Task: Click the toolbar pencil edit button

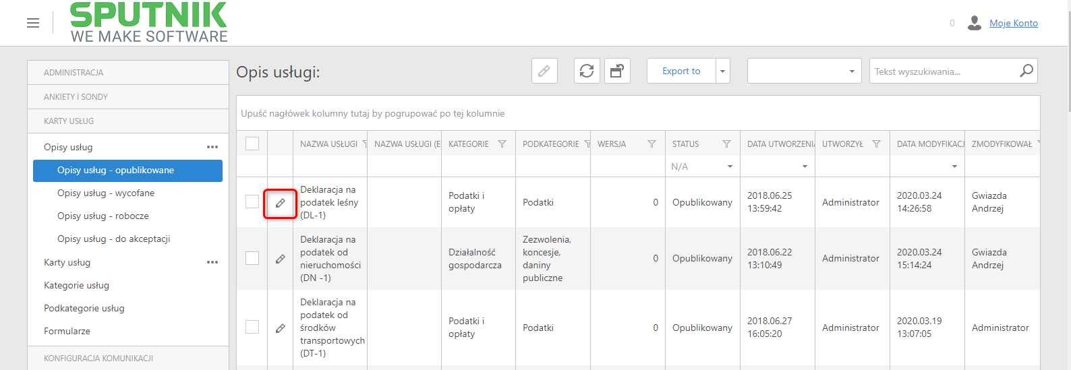Action: pyautogui.click(x=544, y=71)
